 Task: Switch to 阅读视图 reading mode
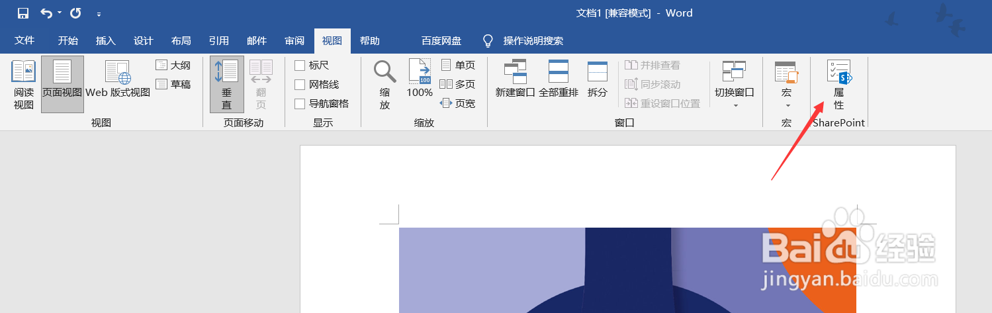point(24,85)
